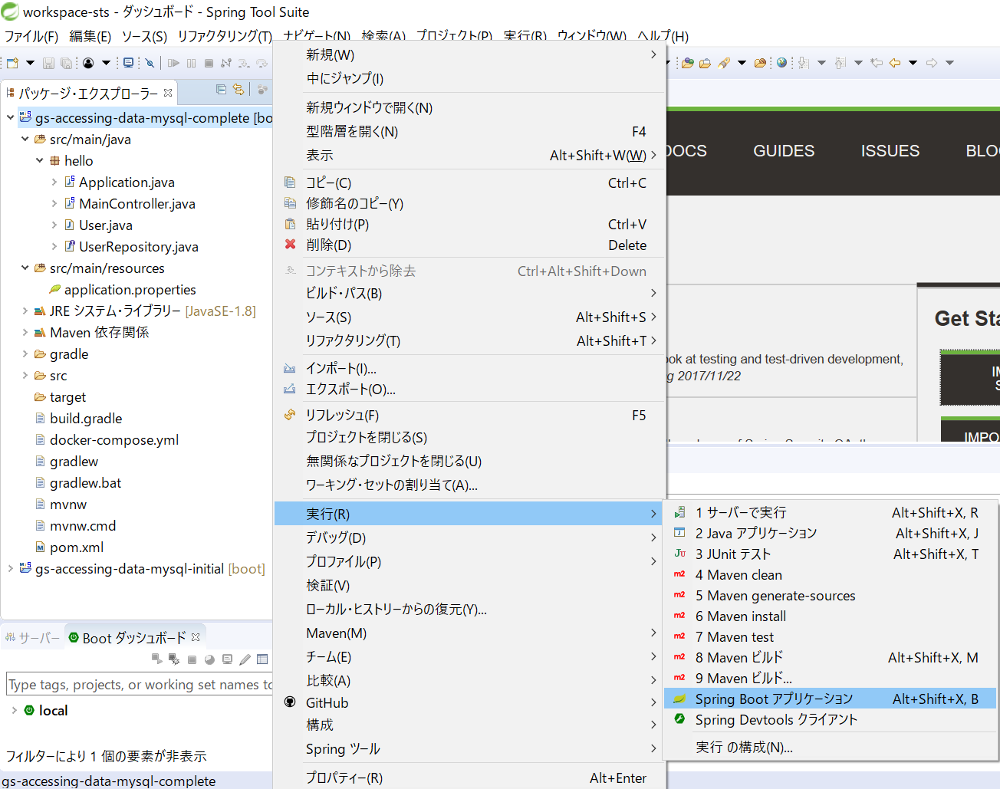Expand the local node in Boot Dashboard
Viewport: 1000px width, 789px height.
coord(14,710)
